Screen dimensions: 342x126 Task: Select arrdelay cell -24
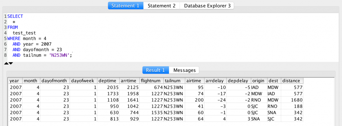(215, 100)
